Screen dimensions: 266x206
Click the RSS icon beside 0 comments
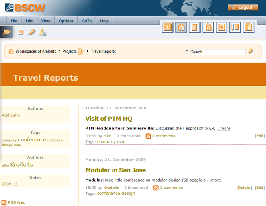(148, 136)
